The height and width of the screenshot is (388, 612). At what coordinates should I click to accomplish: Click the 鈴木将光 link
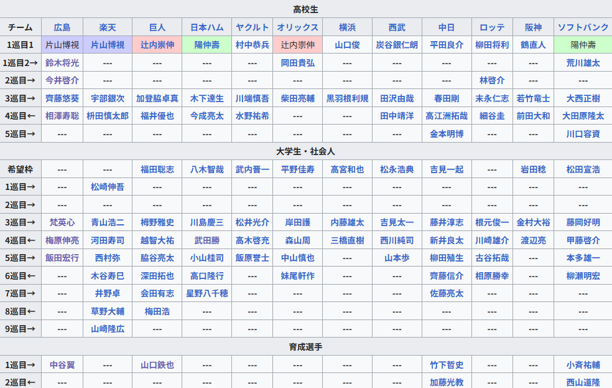tap(62, 63)
